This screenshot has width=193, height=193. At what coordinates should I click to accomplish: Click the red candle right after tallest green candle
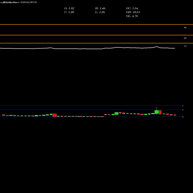pos(160,112)
